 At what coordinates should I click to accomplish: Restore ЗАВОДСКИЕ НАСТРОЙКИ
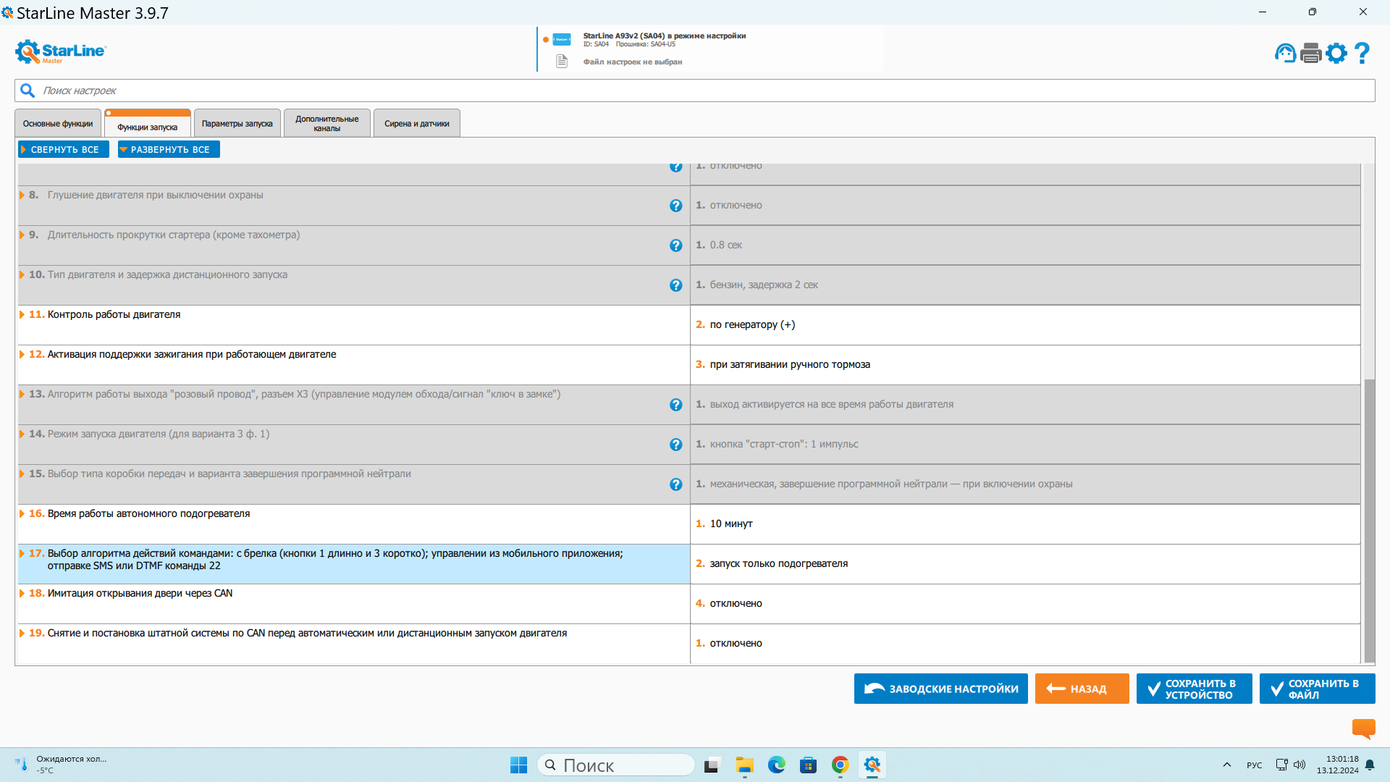(x=940, y=689)
